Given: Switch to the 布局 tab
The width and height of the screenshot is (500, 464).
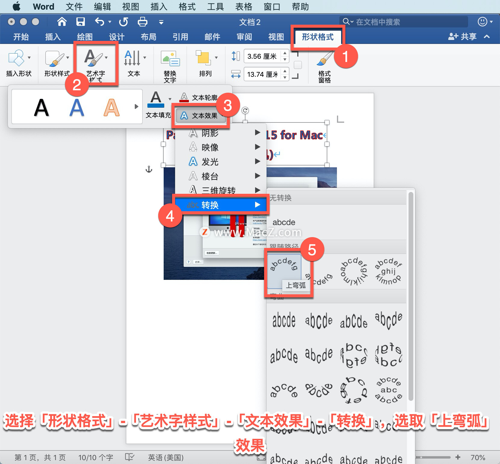Looking at the screenshot, I should [149, 37].
